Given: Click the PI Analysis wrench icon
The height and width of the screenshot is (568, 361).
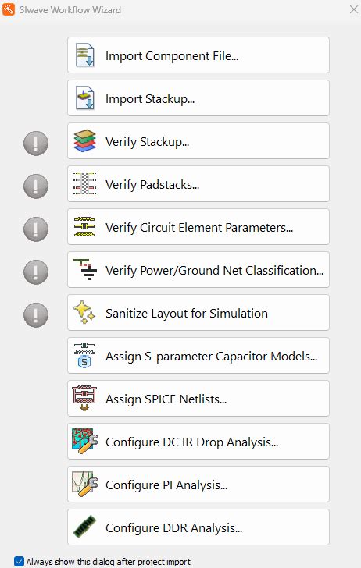Looking at the screenshot, I should (85, 484).
